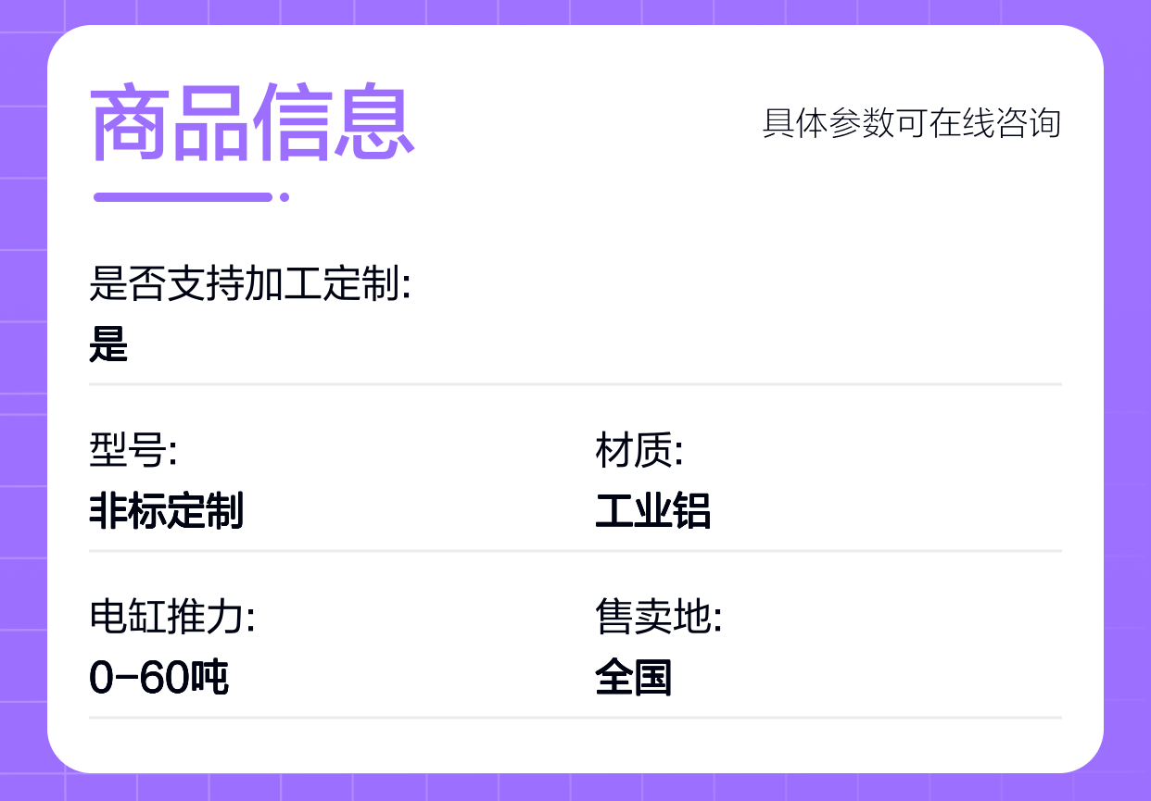
Task: Click the divider line below 是 value
Action: tap(575, 383)
